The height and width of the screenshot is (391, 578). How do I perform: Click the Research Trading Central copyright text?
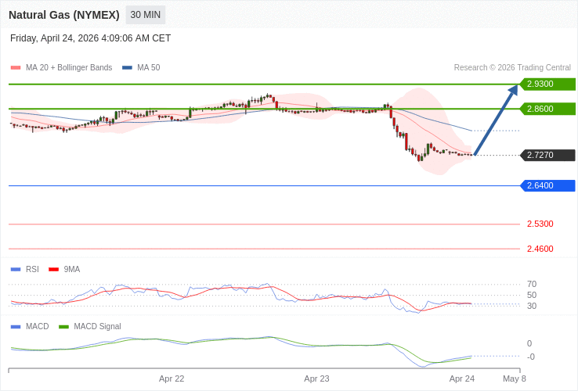512,68
